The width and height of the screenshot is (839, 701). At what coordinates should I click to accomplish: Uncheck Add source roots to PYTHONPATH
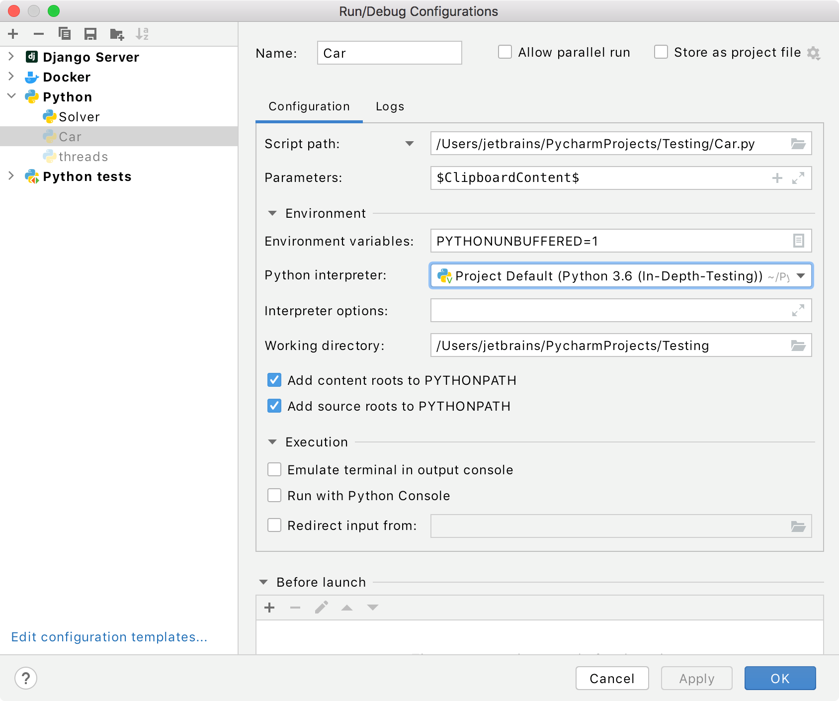pyautogui.click(x=274, y=406)
